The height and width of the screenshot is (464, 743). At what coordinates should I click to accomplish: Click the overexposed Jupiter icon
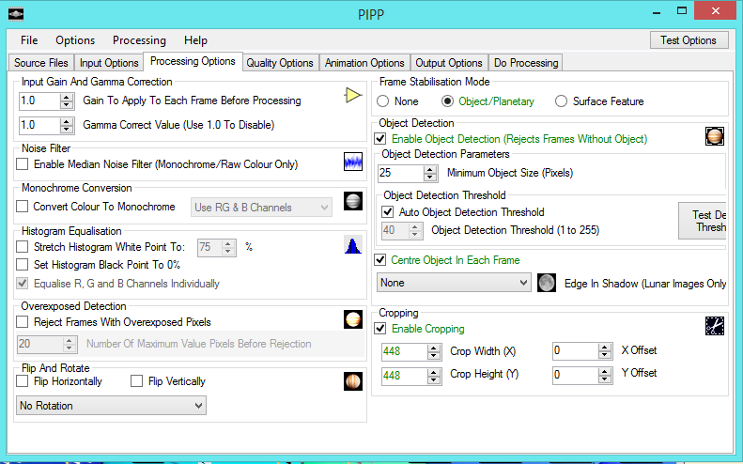coord(353,319)
